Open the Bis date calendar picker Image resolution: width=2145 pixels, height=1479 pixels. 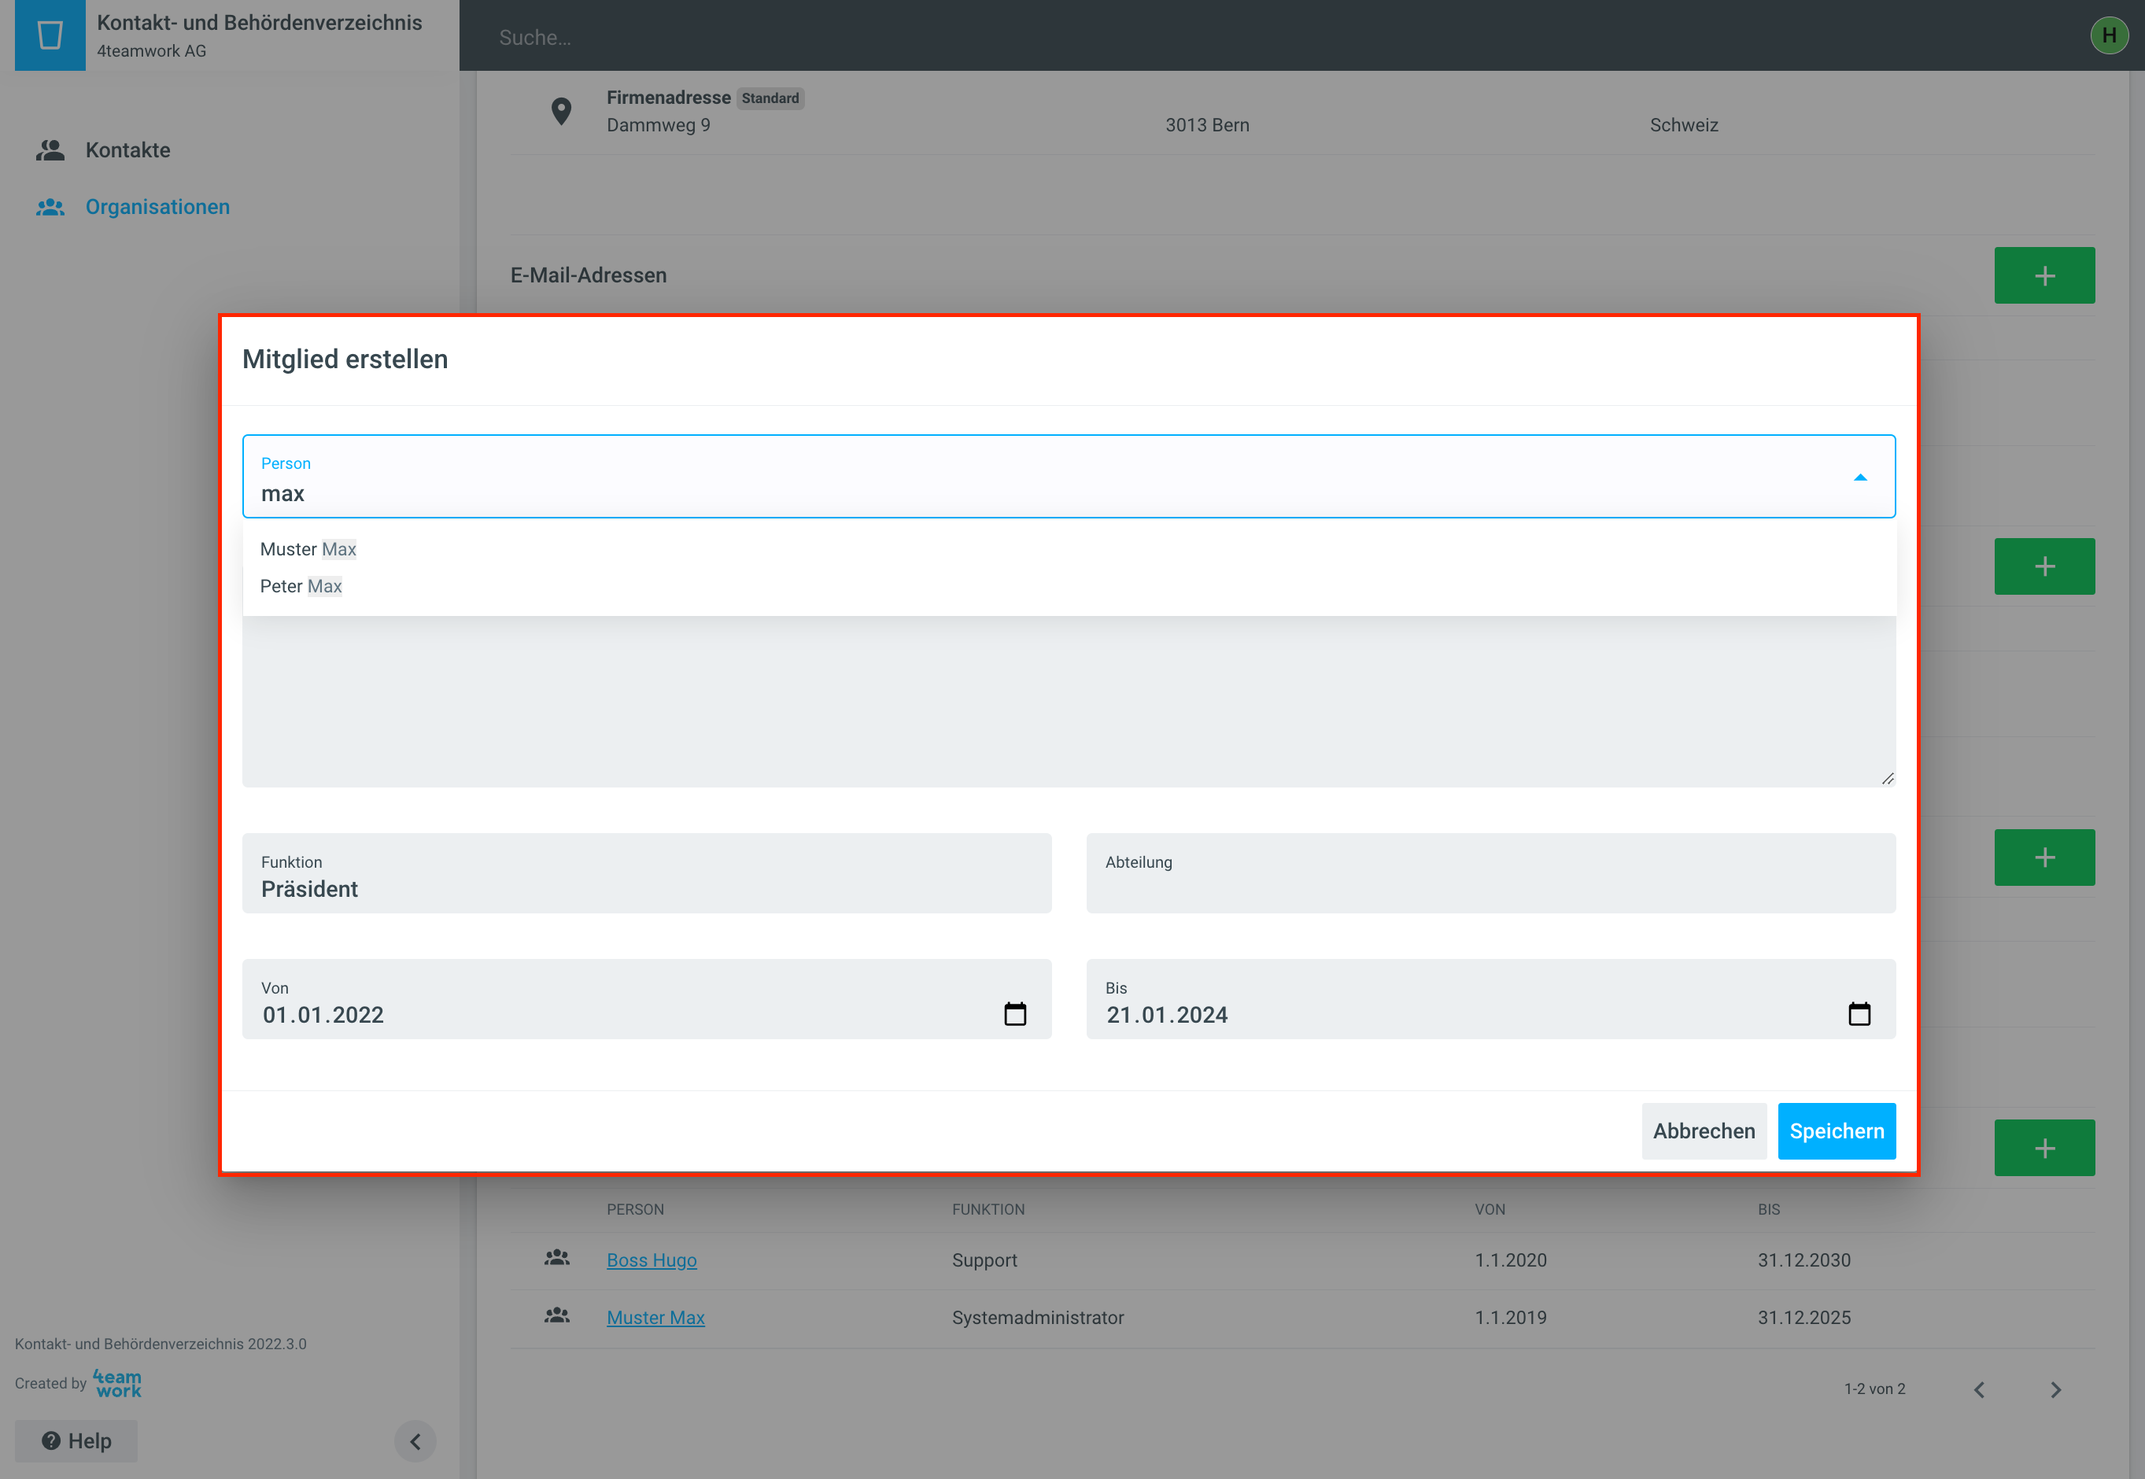pos(1859,1014)
